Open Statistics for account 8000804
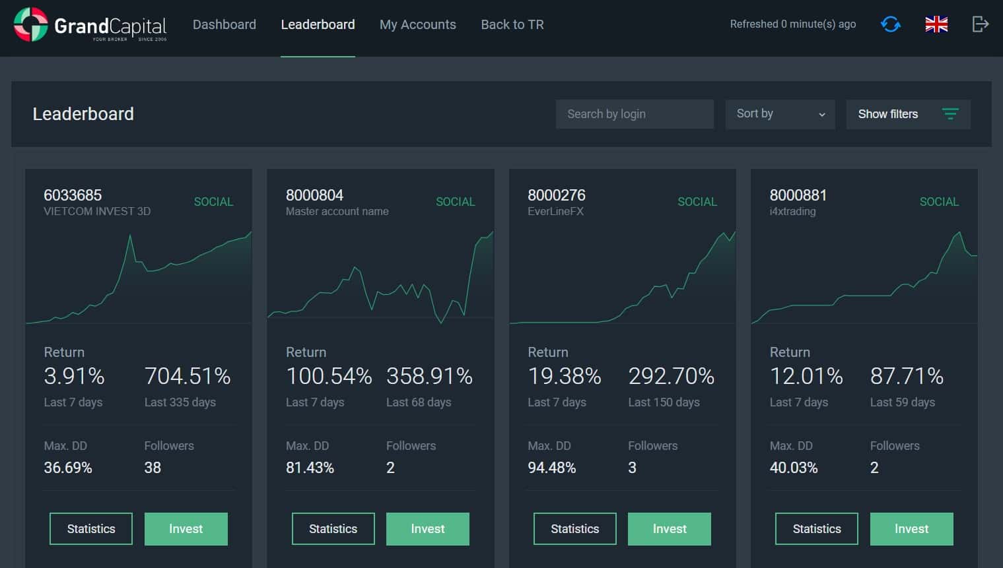This screenshot has width=1003, height=568. pyautogui.click(x=333, y=529)
